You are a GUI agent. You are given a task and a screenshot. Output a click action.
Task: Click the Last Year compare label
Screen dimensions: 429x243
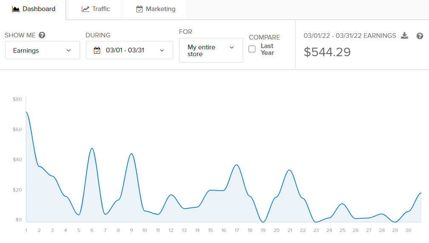[x=267, y=49]
